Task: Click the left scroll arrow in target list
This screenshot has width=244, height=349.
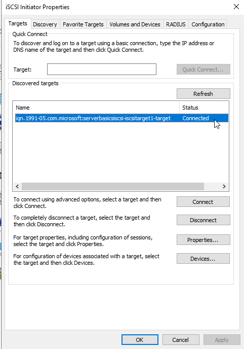Action: [x=17, y=186]
